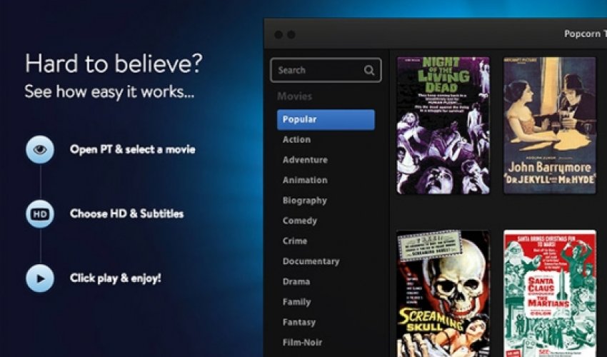Select the Comedy genre

pos(300,221)
